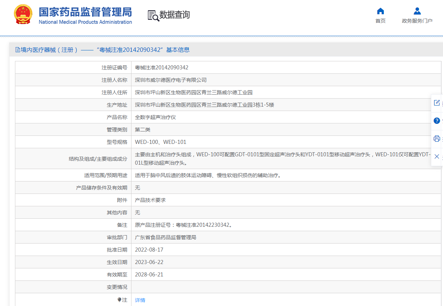This screenshot has width=443, height=306.
Task: Click the 注册人住所 address value
Action: 194,92
